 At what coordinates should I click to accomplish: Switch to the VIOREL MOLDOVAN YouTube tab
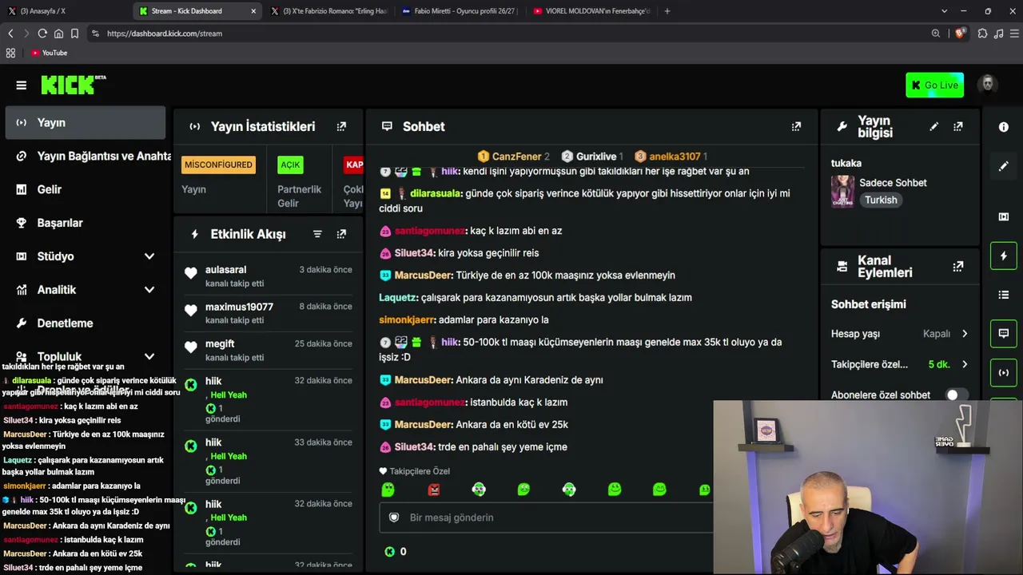[591, 11]
